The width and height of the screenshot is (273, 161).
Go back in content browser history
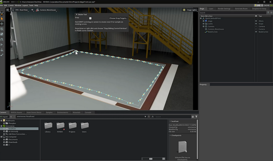(11, 117)
